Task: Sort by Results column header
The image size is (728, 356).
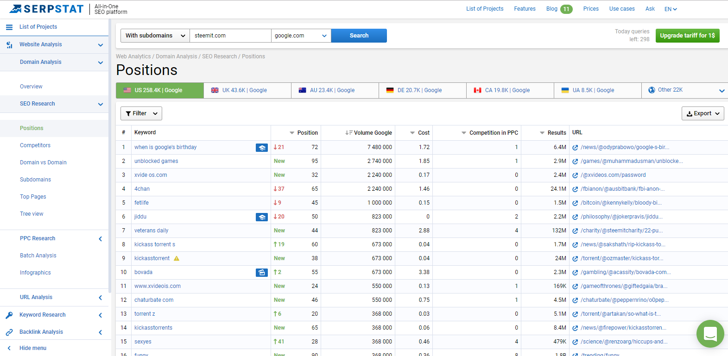Action: pos(553,133)
